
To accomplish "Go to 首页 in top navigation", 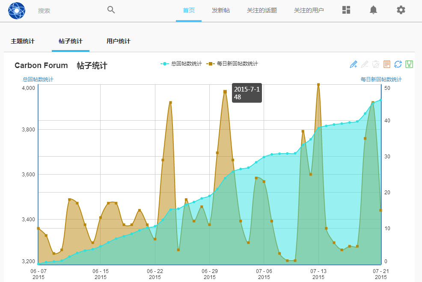I will 189,11.
